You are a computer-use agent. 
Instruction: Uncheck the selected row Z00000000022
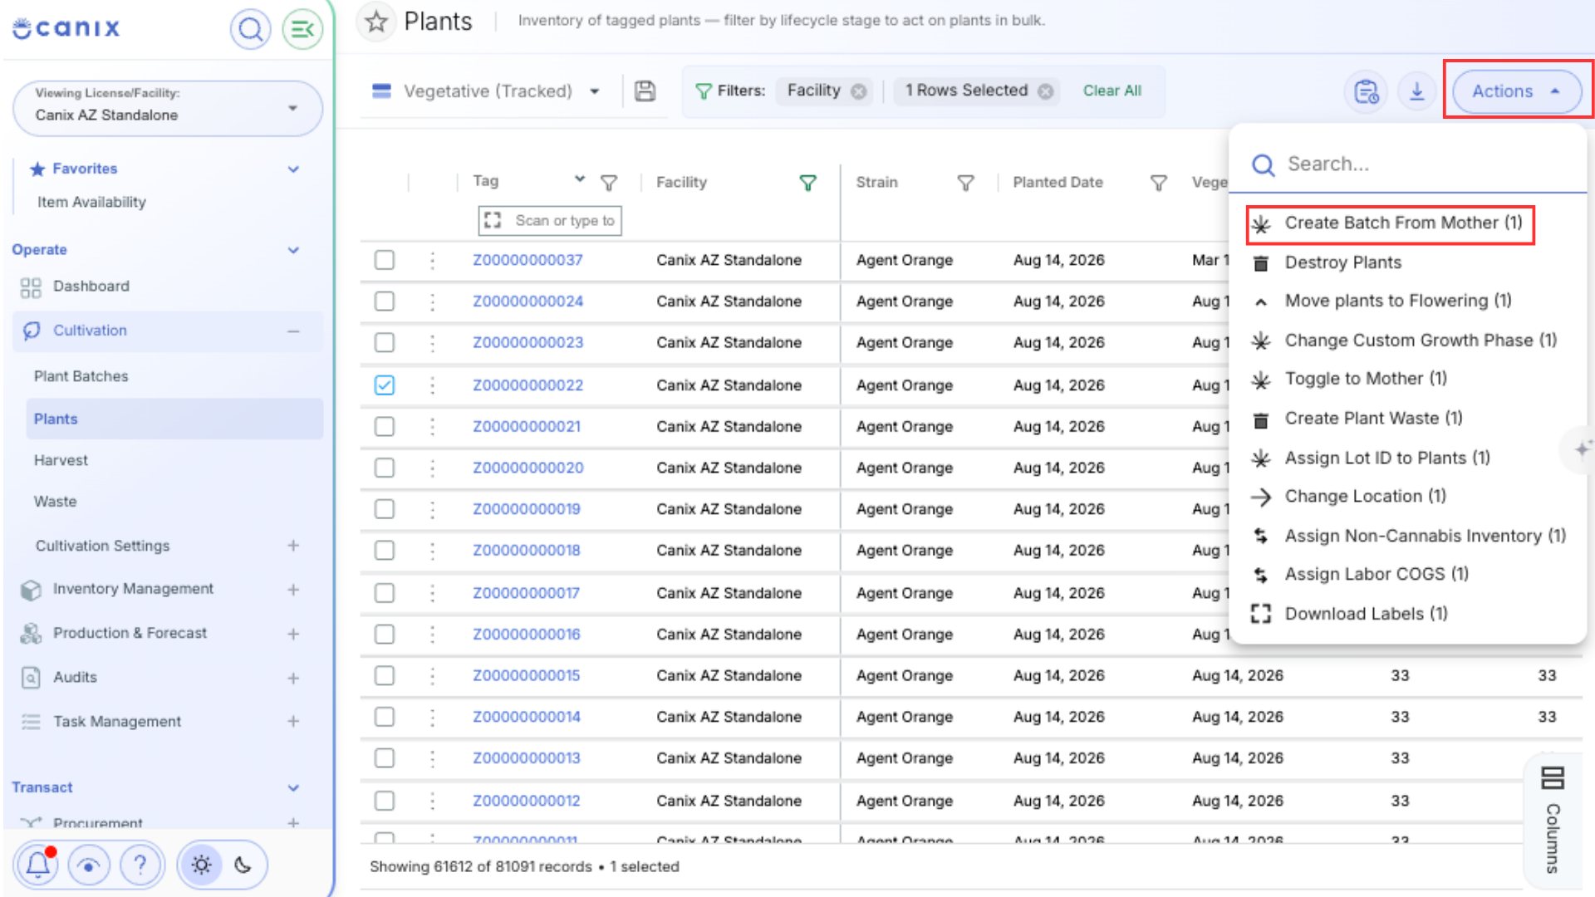[x=384, y=385]
